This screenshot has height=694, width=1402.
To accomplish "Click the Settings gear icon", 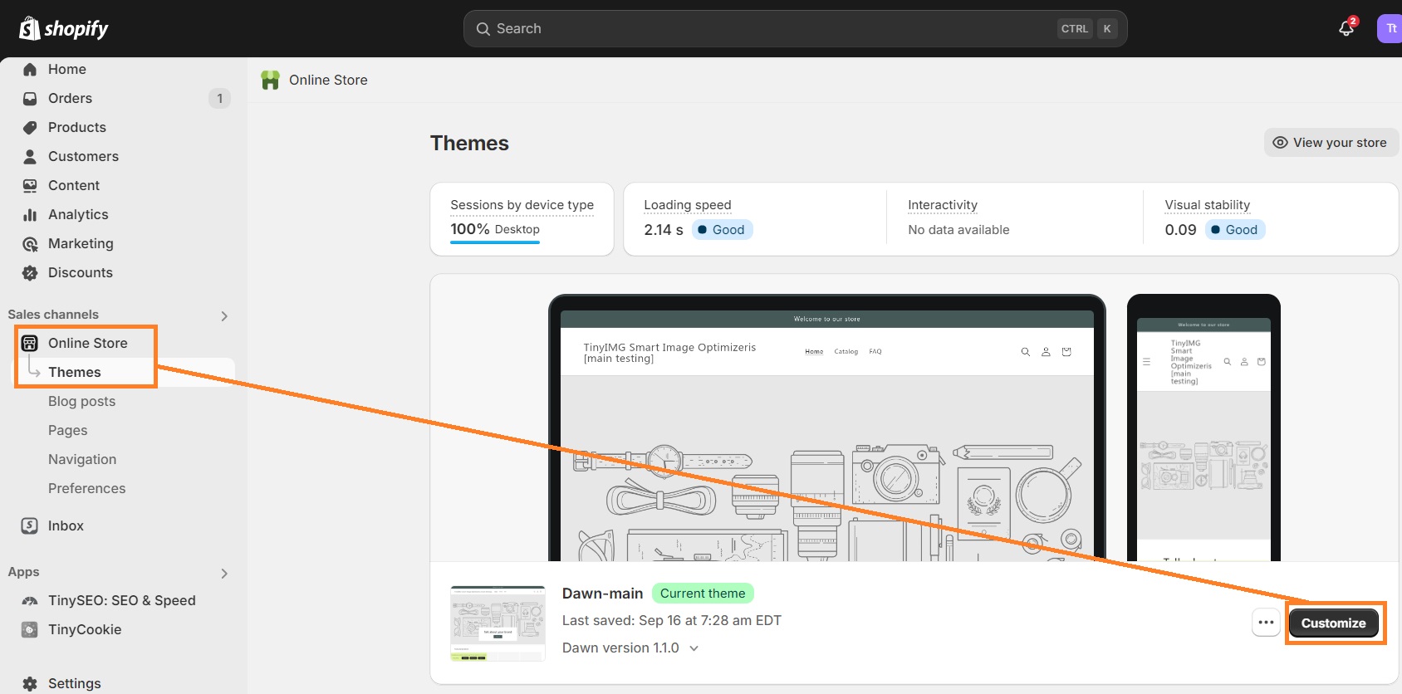I will coord(30,683).
